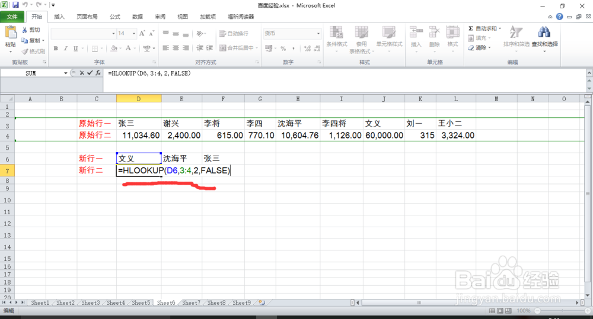Click the center align icon

coord(176,49)
